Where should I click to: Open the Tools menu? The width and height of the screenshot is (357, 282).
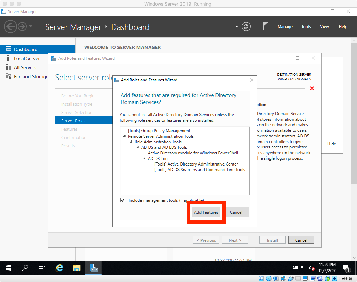306,27
